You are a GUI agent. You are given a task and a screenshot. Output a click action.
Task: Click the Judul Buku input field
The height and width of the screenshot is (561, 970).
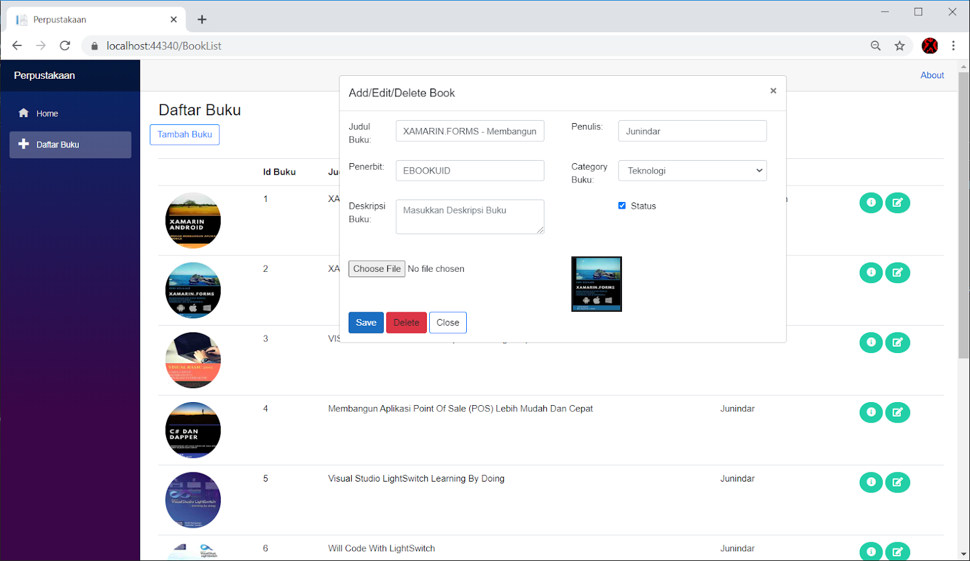coord(470,131)
